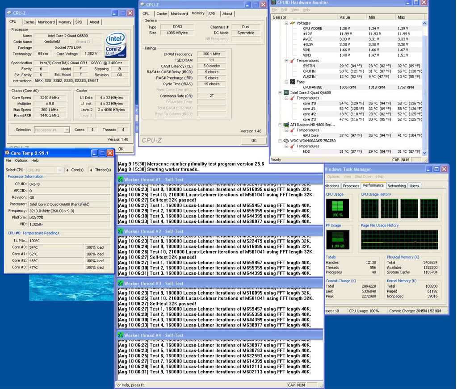The width and height of the screenshot is (457, 389).
Task: Open the Options menu in Core Temp
Action: pyautogui.click(x=21, y=160)
